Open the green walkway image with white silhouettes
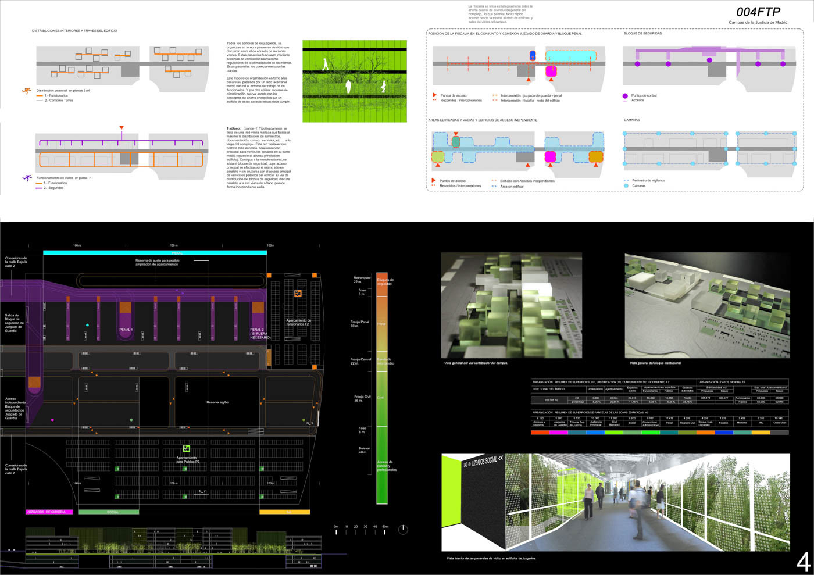 [x=355, y=81]
